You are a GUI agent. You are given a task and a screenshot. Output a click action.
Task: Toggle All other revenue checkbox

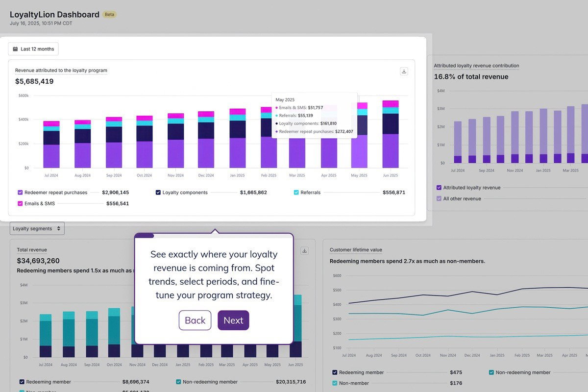(x=439, y=198)
